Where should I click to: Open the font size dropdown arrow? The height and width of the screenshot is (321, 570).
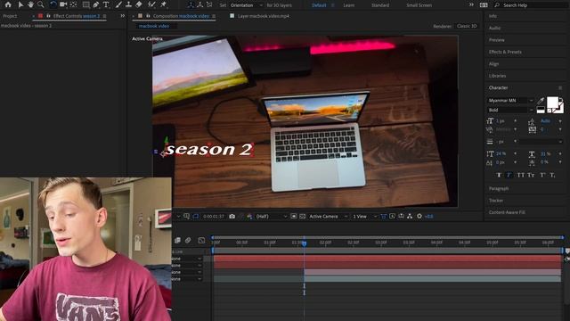(x=515, y=121)
